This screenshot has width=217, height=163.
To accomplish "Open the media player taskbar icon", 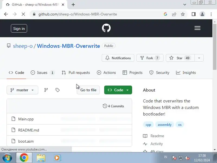I will coord(57,158).
